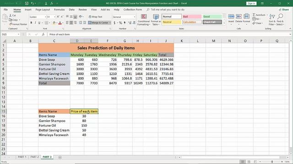Click the Sign in button
Screen dimensions: 293x164
251,3
